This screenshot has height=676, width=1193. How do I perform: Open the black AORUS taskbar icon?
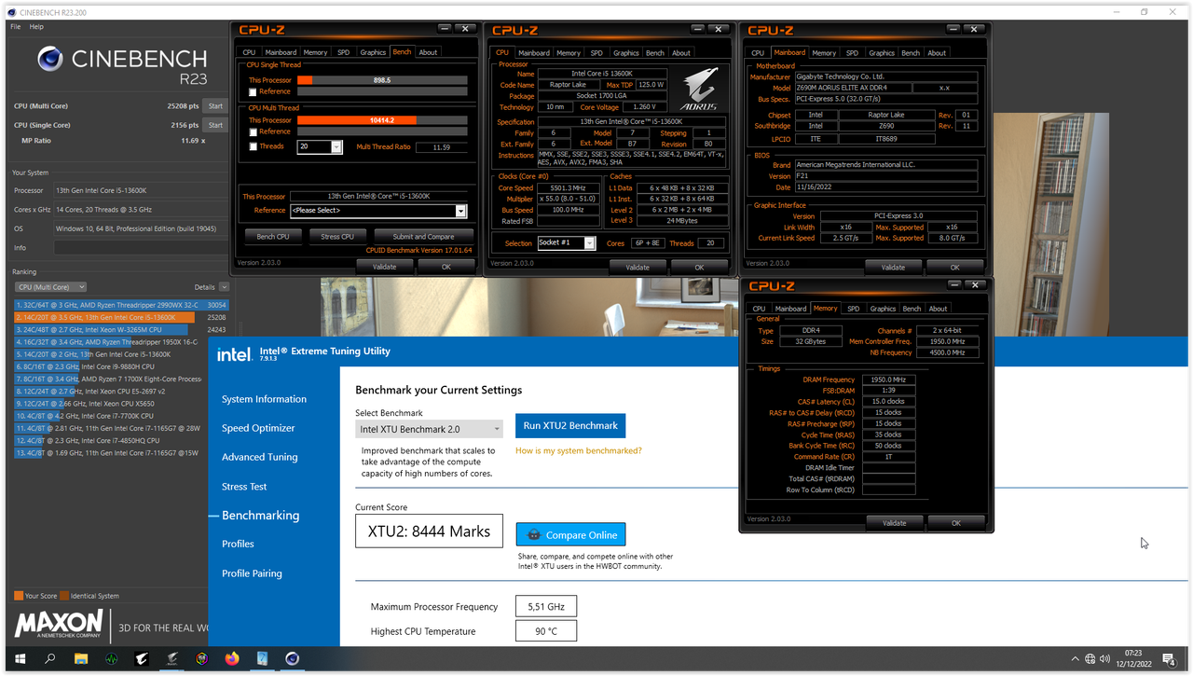tap(142, 658)
